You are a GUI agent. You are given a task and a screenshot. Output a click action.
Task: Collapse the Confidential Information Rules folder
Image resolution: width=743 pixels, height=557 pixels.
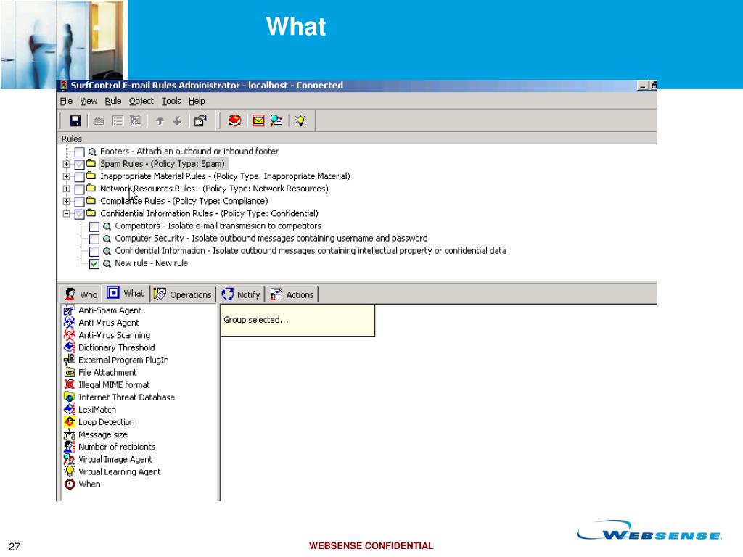[x=66, y=214]
